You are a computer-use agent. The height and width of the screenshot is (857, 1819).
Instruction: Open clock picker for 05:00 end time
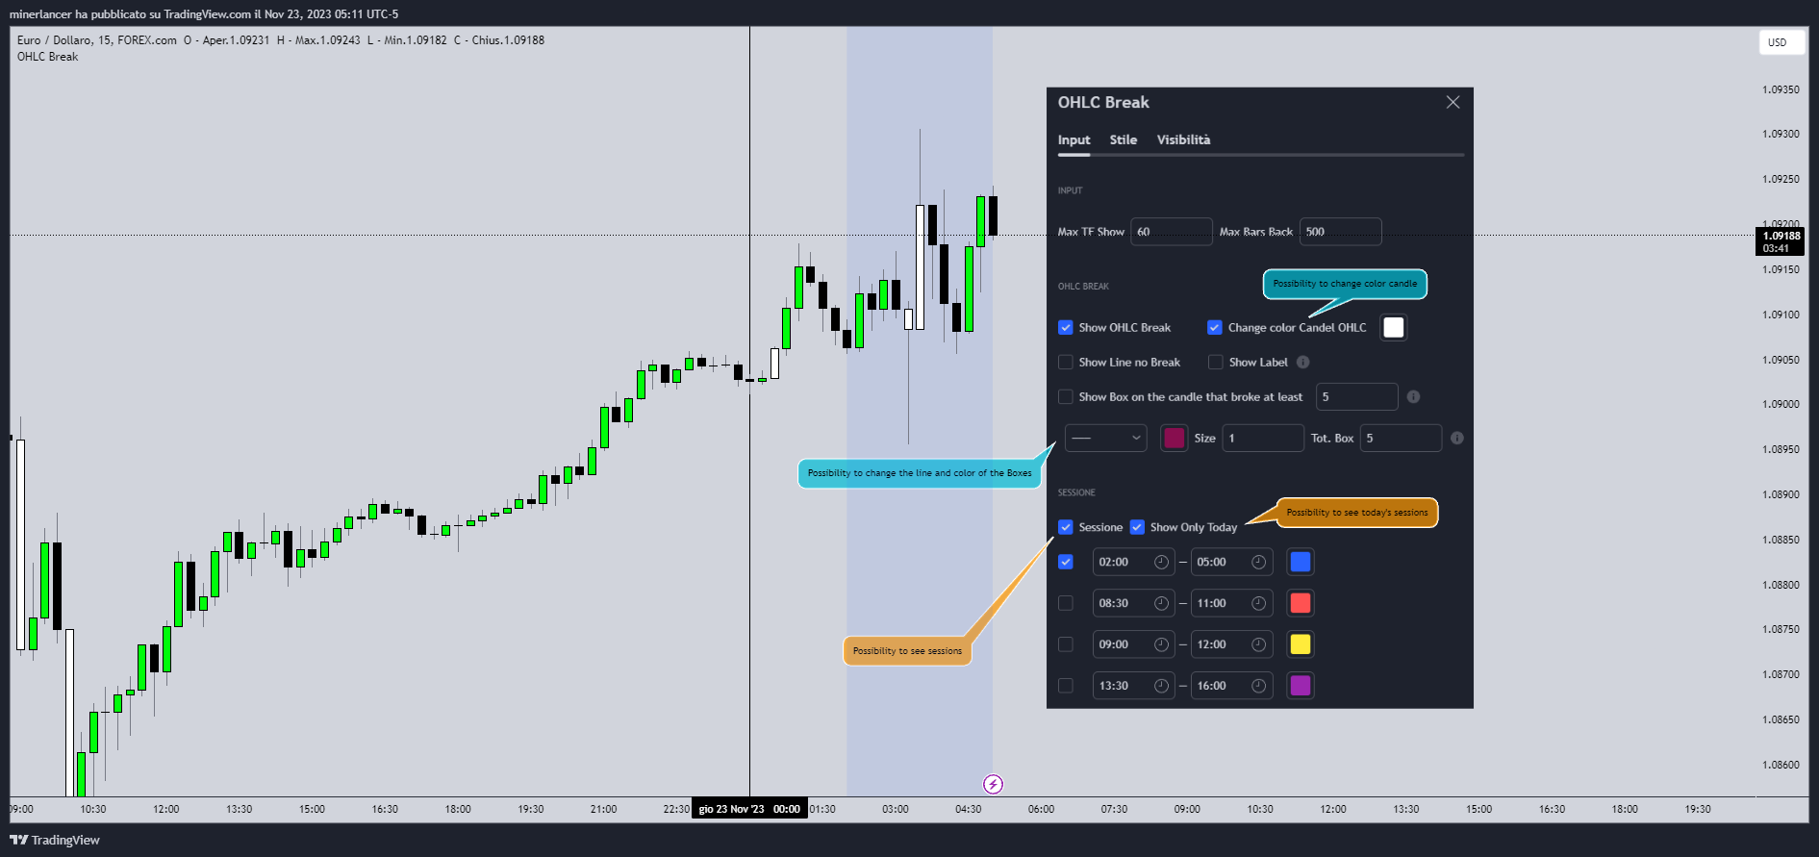click(1258, 562)
